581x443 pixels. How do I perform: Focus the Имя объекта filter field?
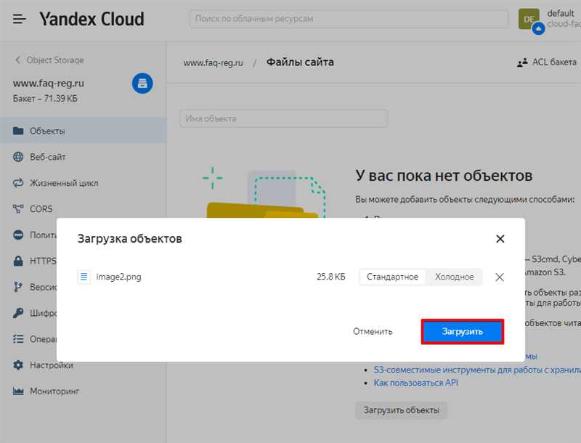(x=283, y=118)
